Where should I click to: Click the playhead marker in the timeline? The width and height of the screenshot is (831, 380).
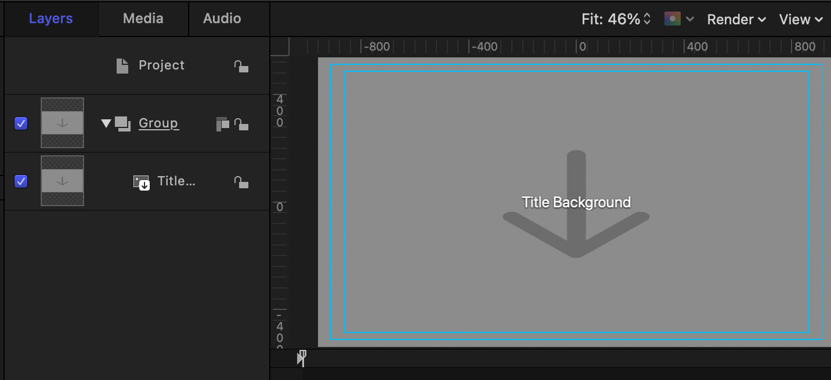pos(301,357)
